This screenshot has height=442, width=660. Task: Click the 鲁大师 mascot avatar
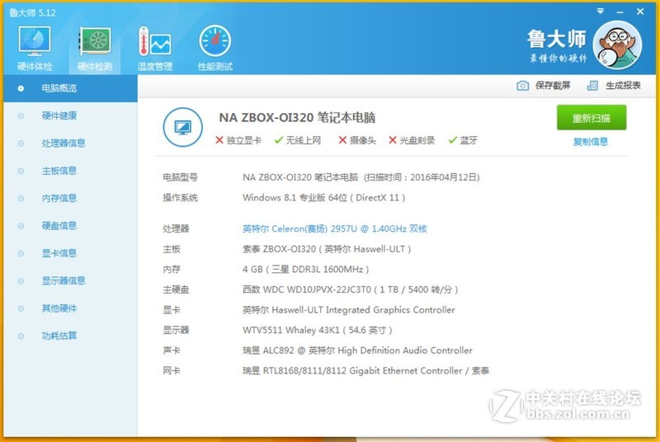pos(617,45)
